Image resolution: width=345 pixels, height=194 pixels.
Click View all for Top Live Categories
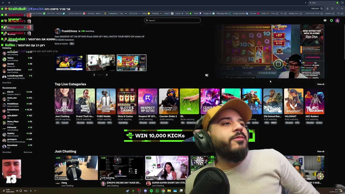(x=320, y=84)
